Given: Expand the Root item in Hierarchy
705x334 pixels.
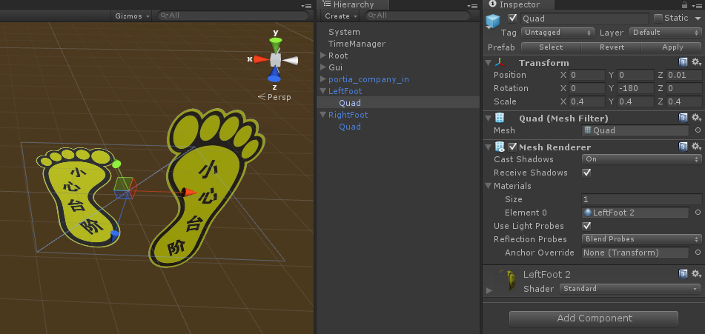Looking at the screenshot, I should pos(322,56).
